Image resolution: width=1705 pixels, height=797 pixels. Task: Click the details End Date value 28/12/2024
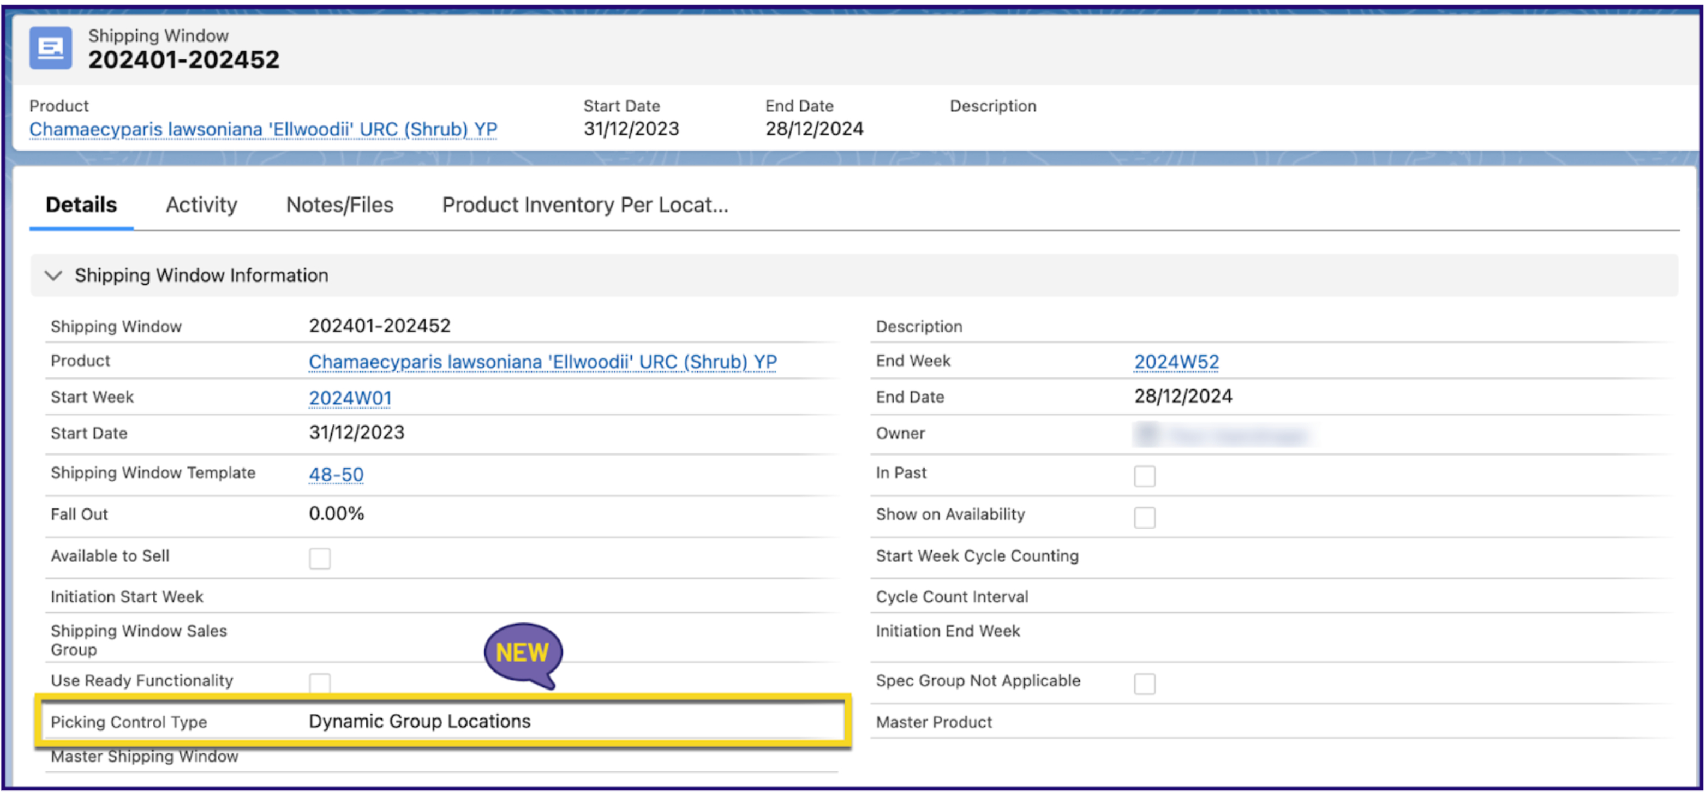pos(1183,397)
